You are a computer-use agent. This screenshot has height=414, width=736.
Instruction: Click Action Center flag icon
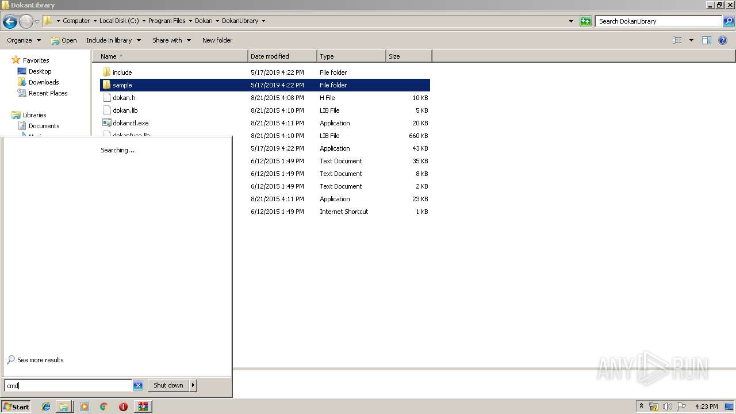coord(681,407)
